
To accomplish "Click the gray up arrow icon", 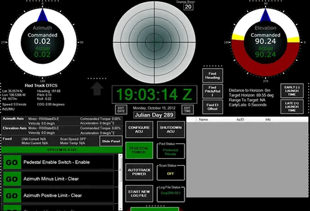I will pyautogui.click(x=97, y=89).
